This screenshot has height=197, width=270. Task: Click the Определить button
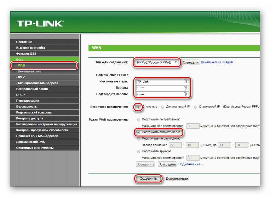(x=190, y=62)
